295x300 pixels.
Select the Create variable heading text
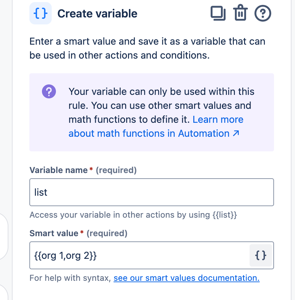97,14
